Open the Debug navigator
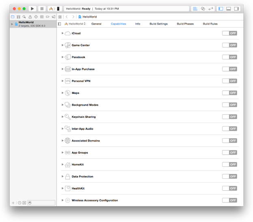The width and height of the screenshot is (253, 222). point(42,17)
